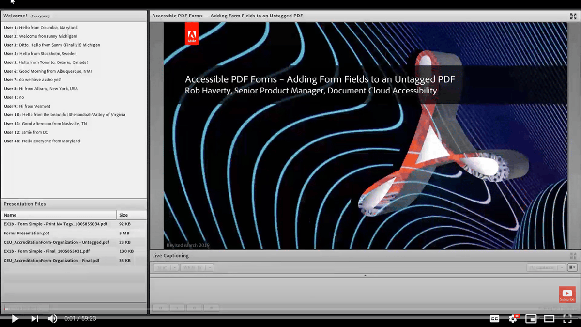Viewport: 581px width, 327px height.
Task: Open the caption color dropdown
Action: coord(197,267)
